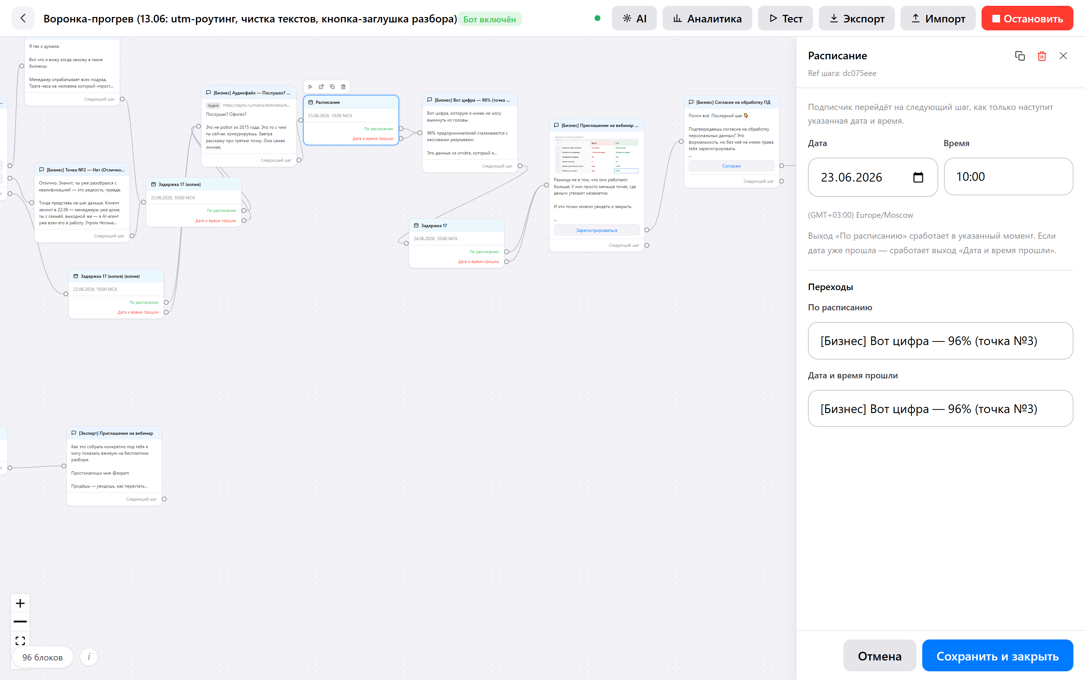Click the Переходы section heading
The width and height of the screenshot is (1085, 680).
point(830,287)
